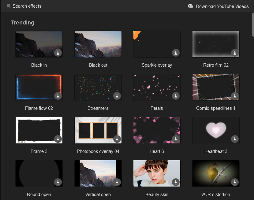Viewport: 254px width, 200px height.
Task: Download the Beauty skin effect
Action: (176, 182)
